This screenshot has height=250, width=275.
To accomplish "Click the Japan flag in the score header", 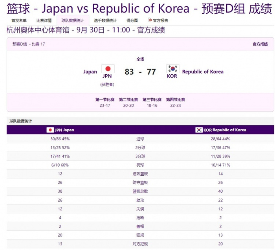I will [108, 69].
